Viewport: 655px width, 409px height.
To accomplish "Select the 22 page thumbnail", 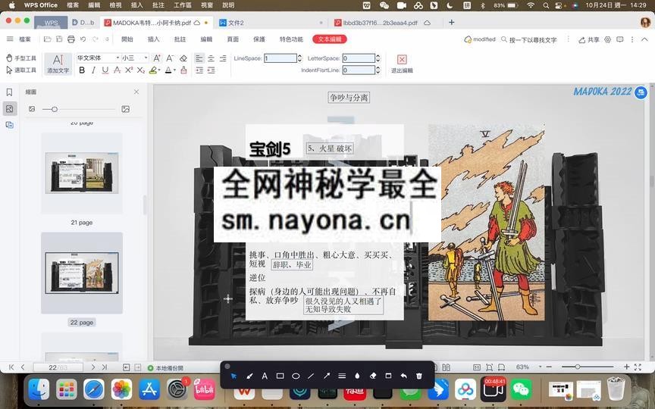I will 82,273.
